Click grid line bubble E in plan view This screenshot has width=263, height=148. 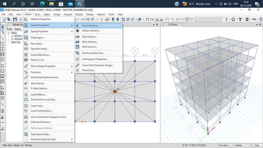click(155, 51)
